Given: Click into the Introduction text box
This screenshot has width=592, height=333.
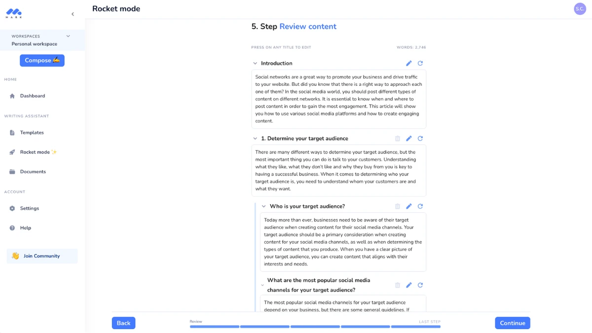Looking at the screenshot, I should (339, 99).
